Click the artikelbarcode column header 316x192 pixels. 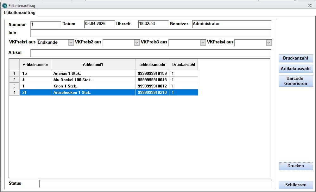pyautogui.click(x=152, y=65)
